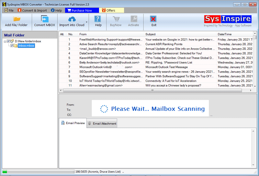Click the Email Attachment paperclip icon
Image resolution: width=259 pixels, height=176 pixels.
click(90, 123)
